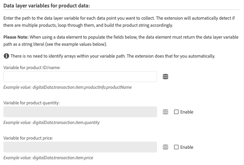Screen dimensions: 244x165
Task: Click 'Data layer variables for product data' heading
Action: click(x=49, y=5)
